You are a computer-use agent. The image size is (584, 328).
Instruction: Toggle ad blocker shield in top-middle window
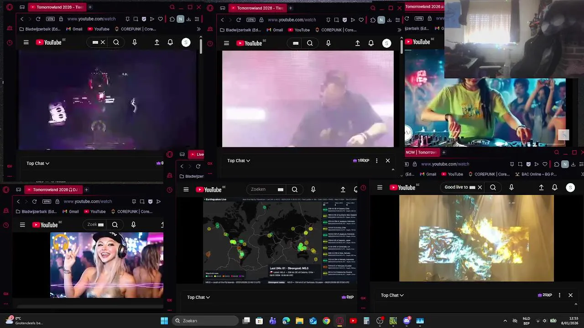click(344, 20)
